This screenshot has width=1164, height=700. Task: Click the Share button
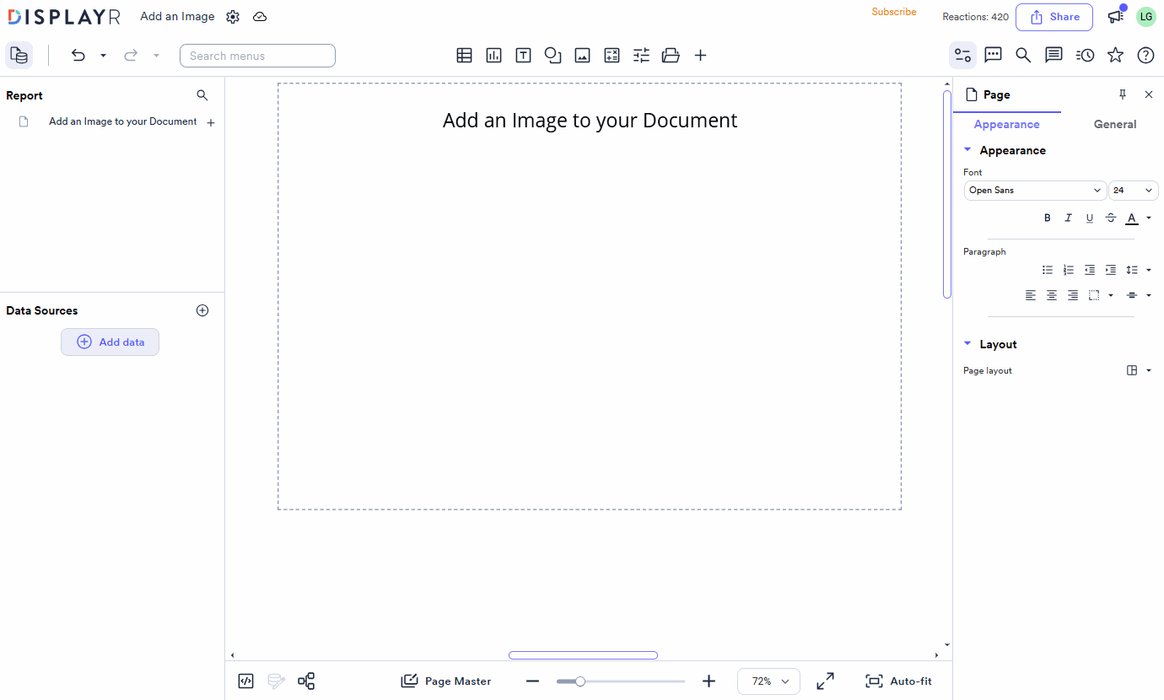tap(1054, 17)
